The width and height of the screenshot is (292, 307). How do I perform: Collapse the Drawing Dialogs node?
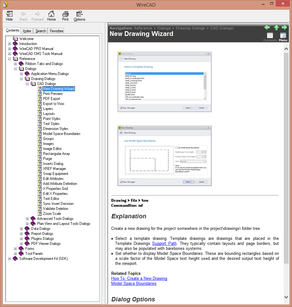(x=21, y=79)
